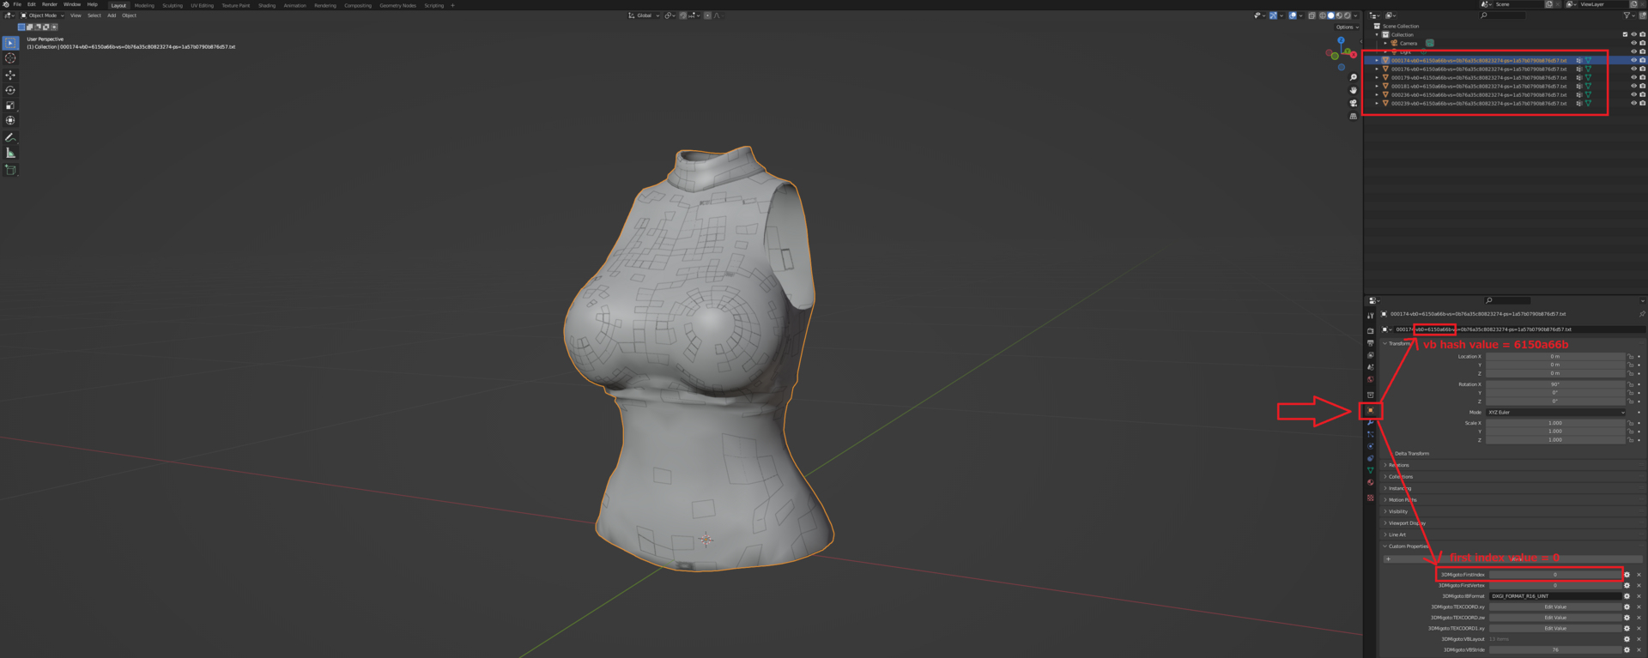
Task: Open the viewport Options dropdown
Action: click(1347, 27)
